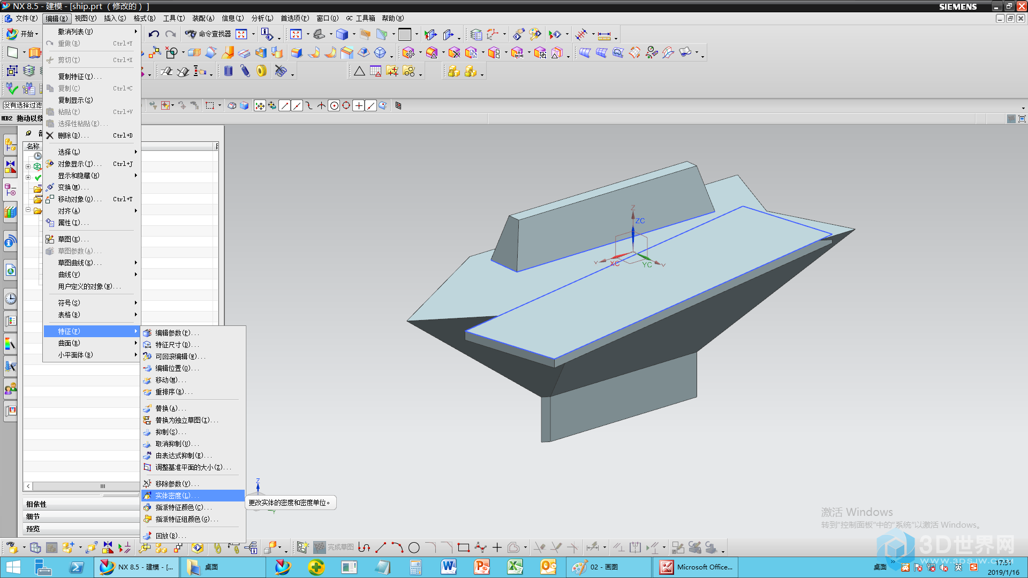Image resolution: width=1028 pixels, height=578 pixels.
Task: Expand the 相依性 panel section
Action: click(x=80, y=504)
